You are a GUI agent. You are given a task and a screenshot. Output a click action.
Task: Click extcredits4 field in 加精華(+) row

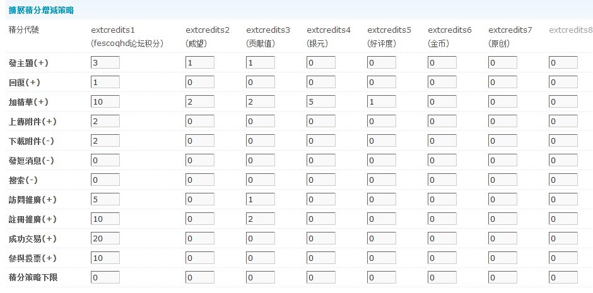pos(320,102)
